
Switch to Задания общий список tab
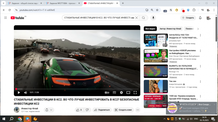pos(25,3)
